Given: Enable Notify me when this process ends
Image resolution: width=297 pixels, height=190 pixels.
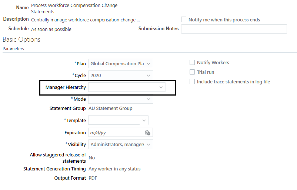Looking at the screenshot, I should point(184,20).
